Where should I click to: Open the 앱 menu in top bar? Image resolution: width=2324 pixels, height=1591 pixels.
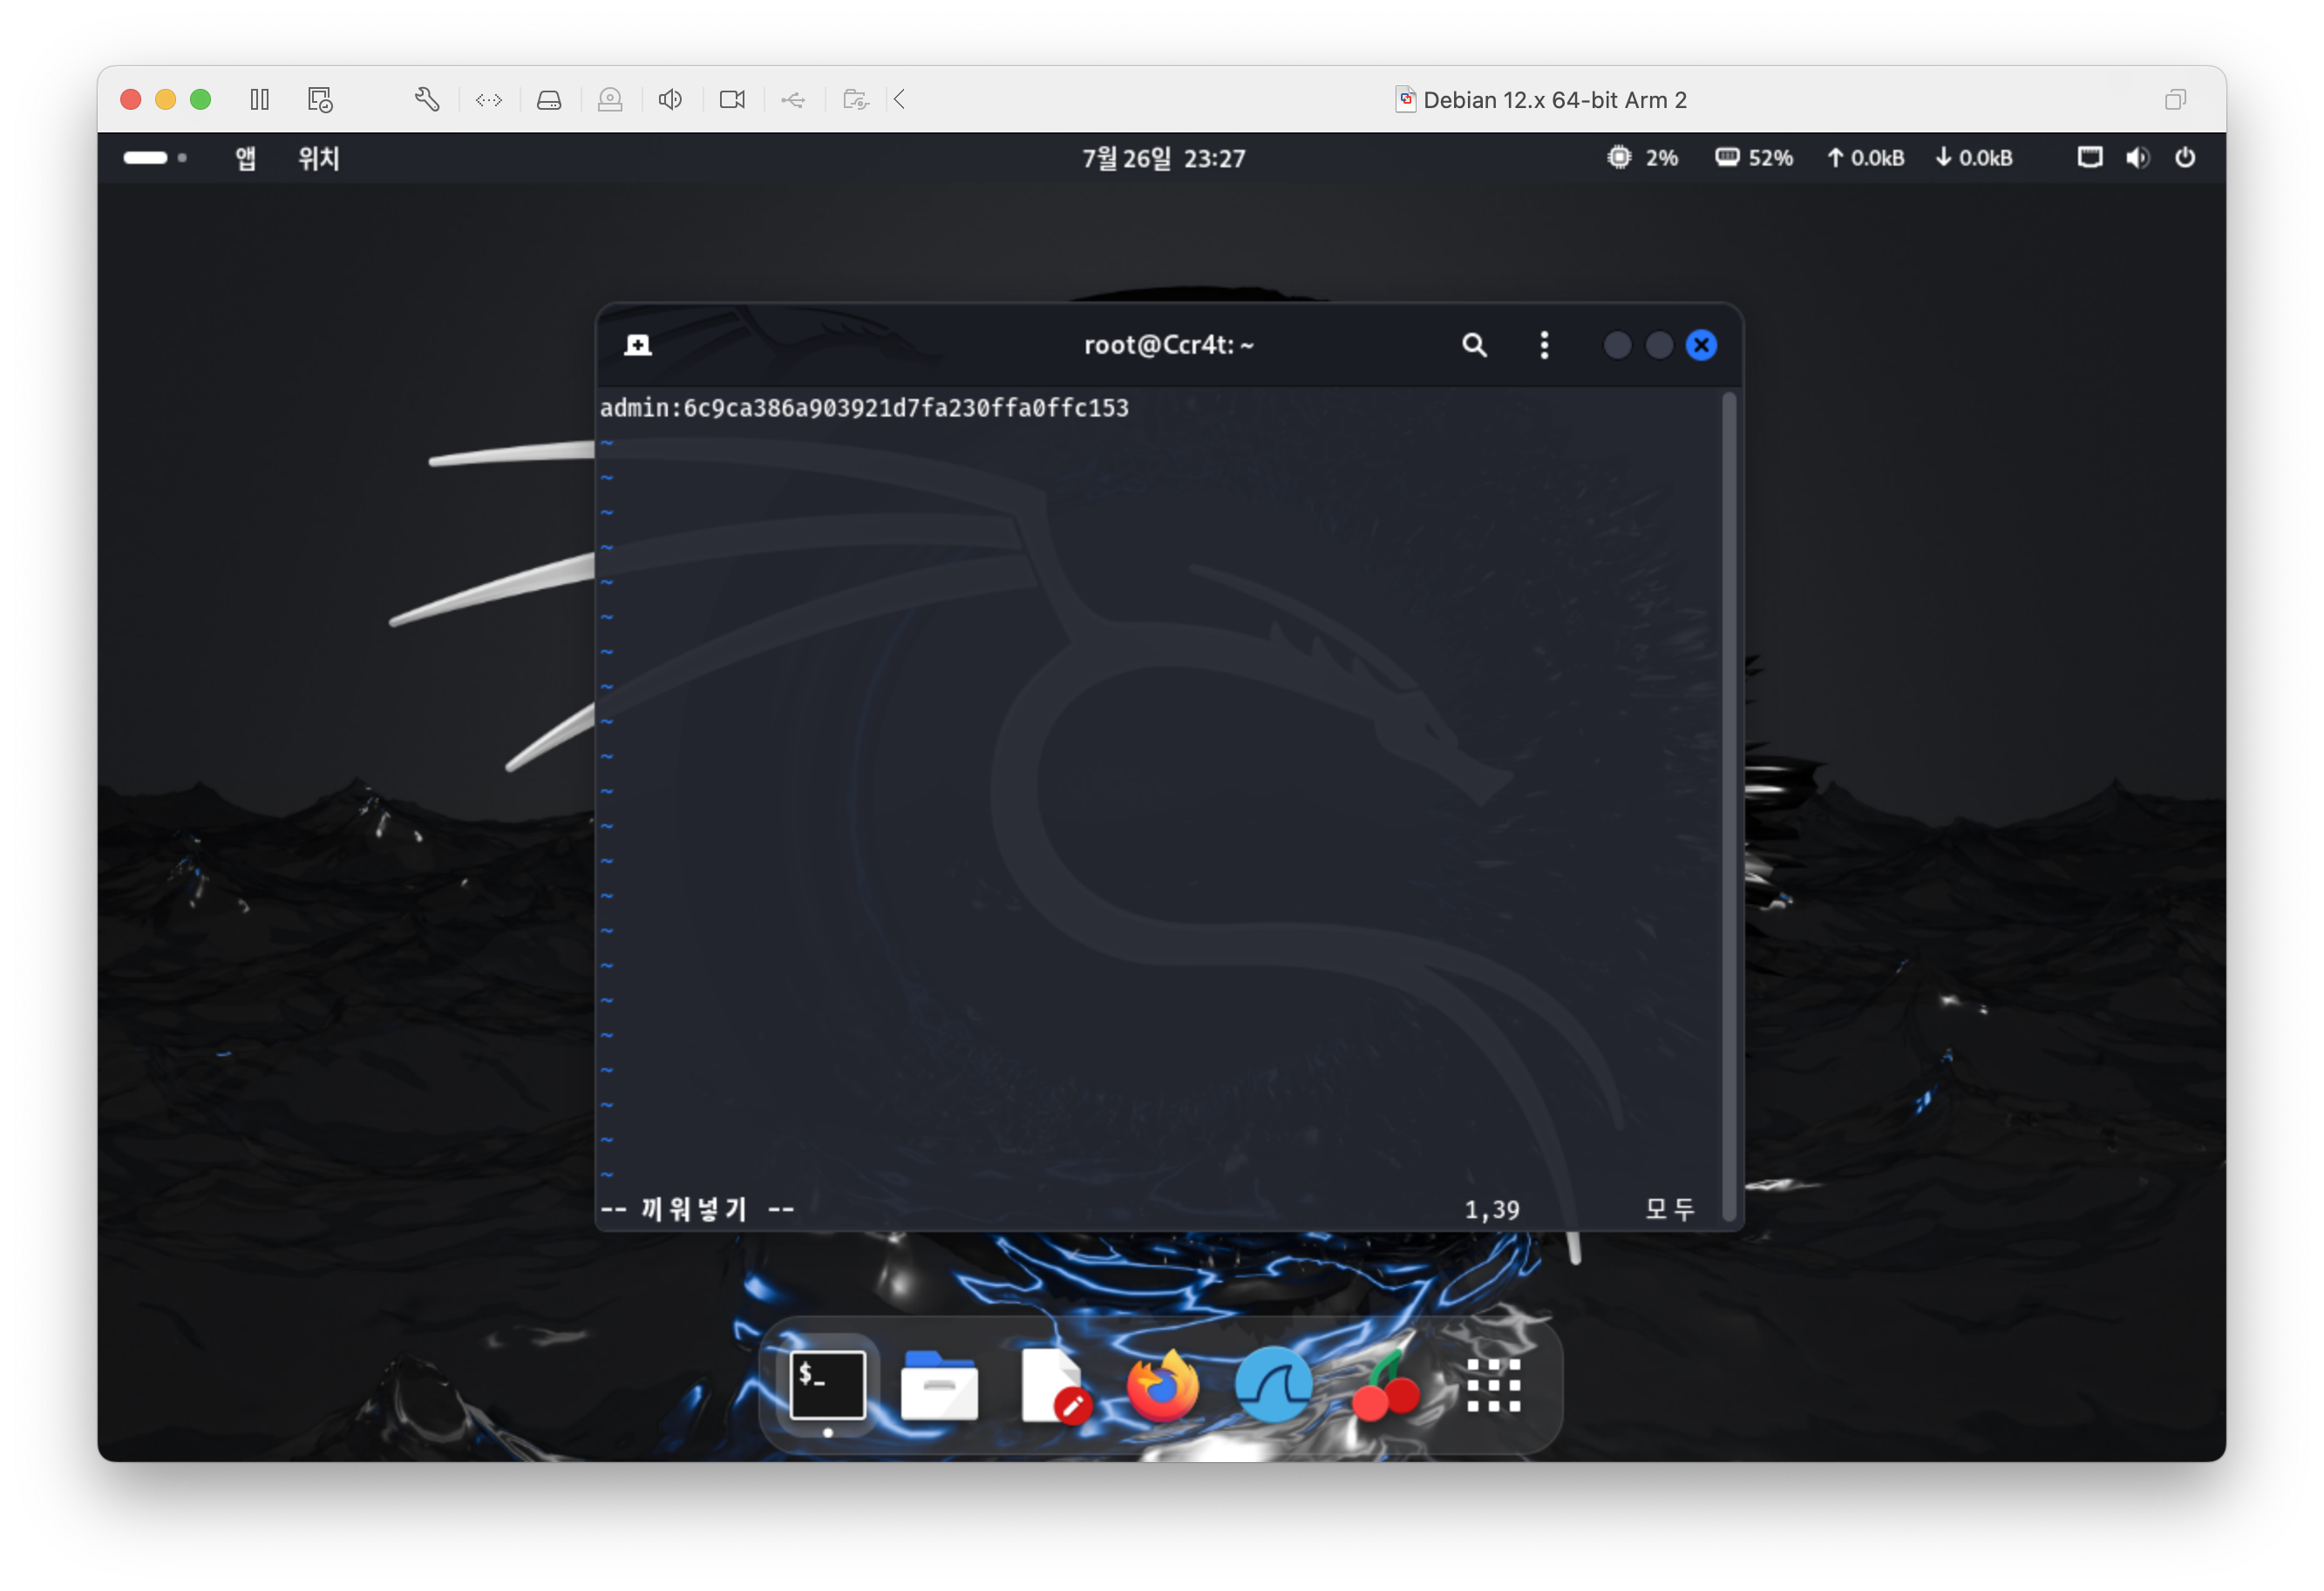[x=245, y=158]
